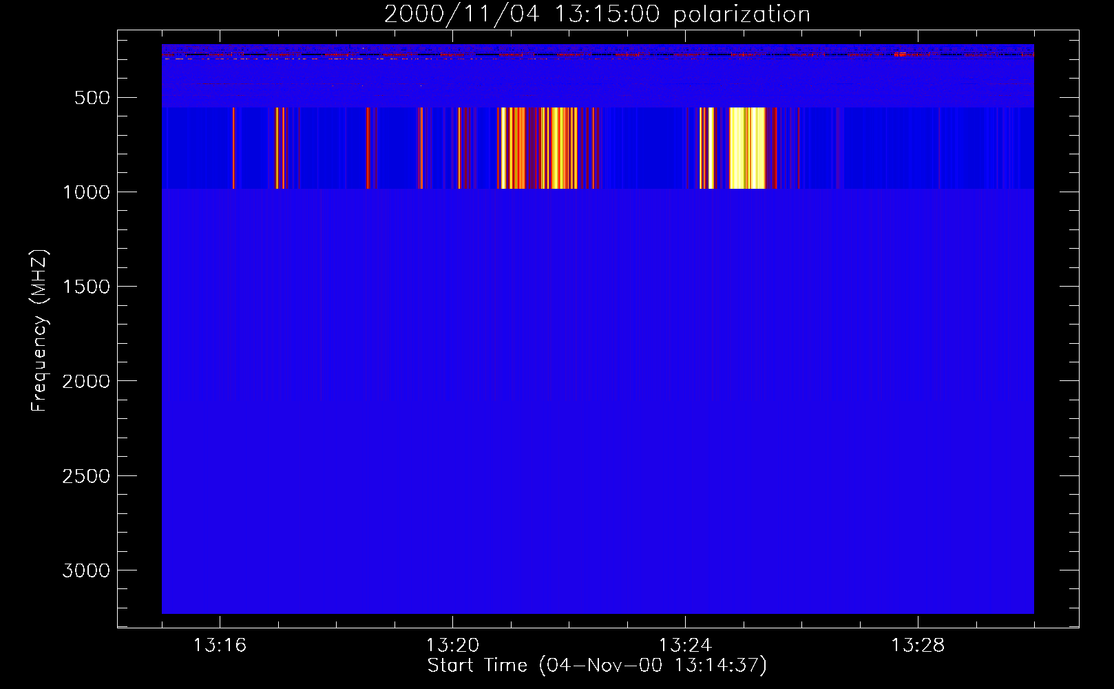The image size is (1114, 689).
Task: Select the 13:16 time tick label
Action: (220, 646)
